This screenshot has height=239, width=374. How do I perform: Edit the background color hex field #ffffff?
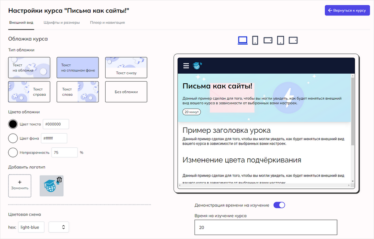coord(54,138)
